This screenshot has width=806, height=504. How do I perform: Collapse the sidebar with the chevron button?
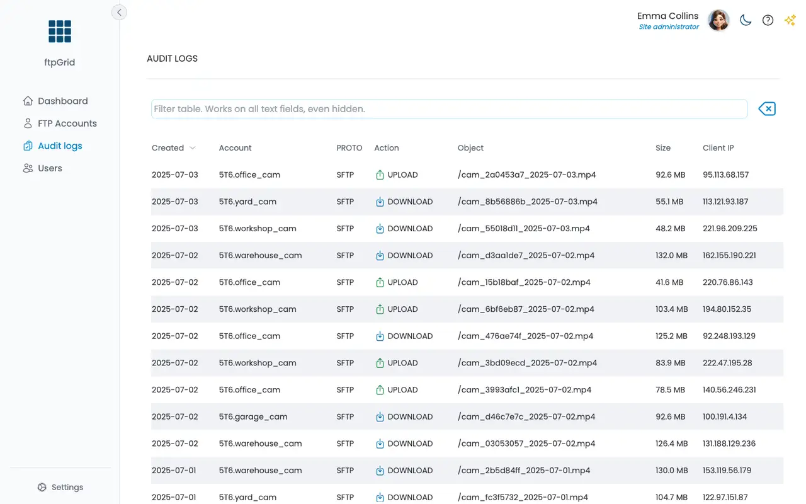[x=119, y=12]
